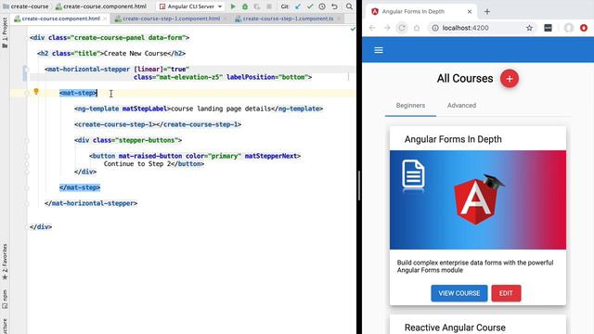Click the Git Update Project arrow
The image size is (594, 334).
(x=298, y=6)
